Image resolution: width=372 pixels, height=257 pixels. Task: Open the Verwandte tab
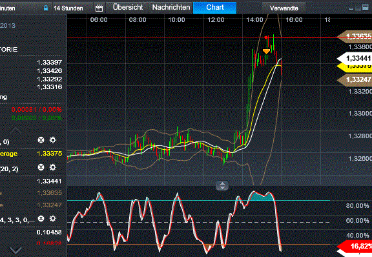284,8
